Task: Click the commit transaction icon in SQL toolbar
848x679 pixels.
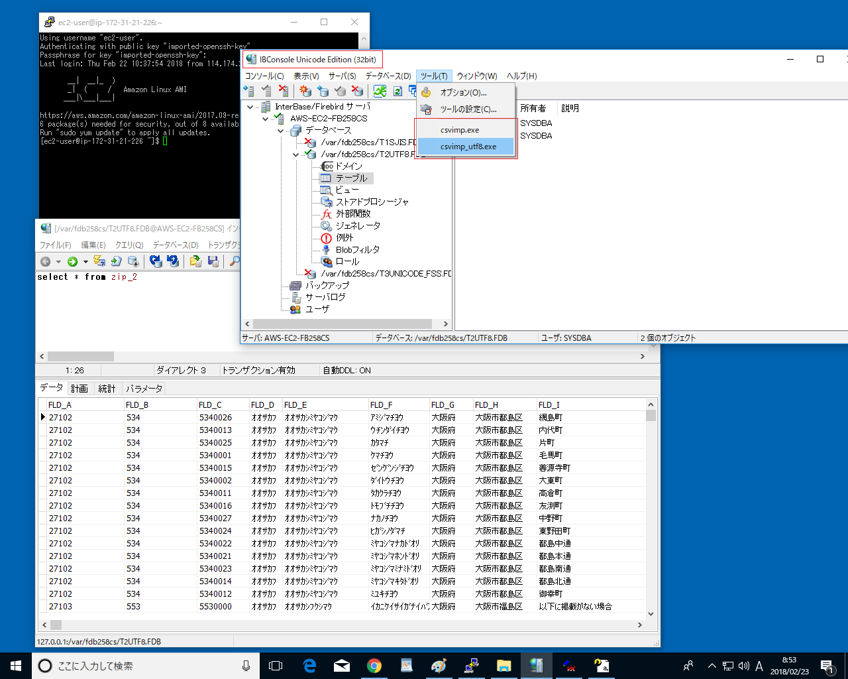Action: (x=156, y=261)
